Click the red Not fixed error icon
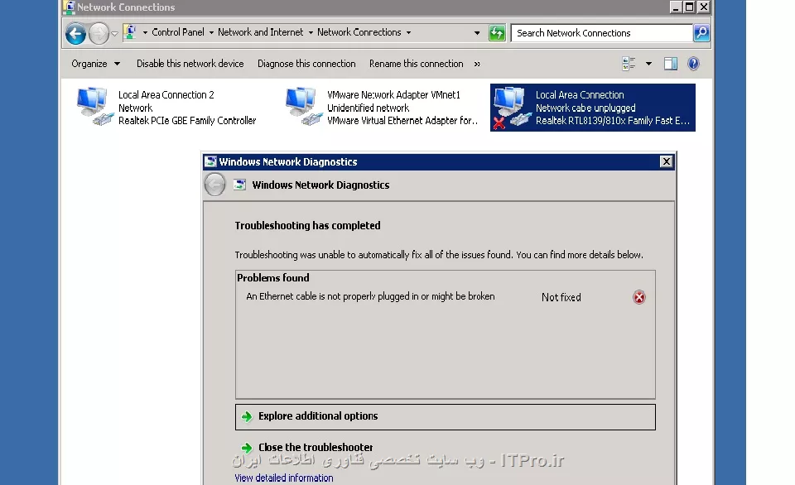Screen dimensions: 795x485 tap(638, 297)
